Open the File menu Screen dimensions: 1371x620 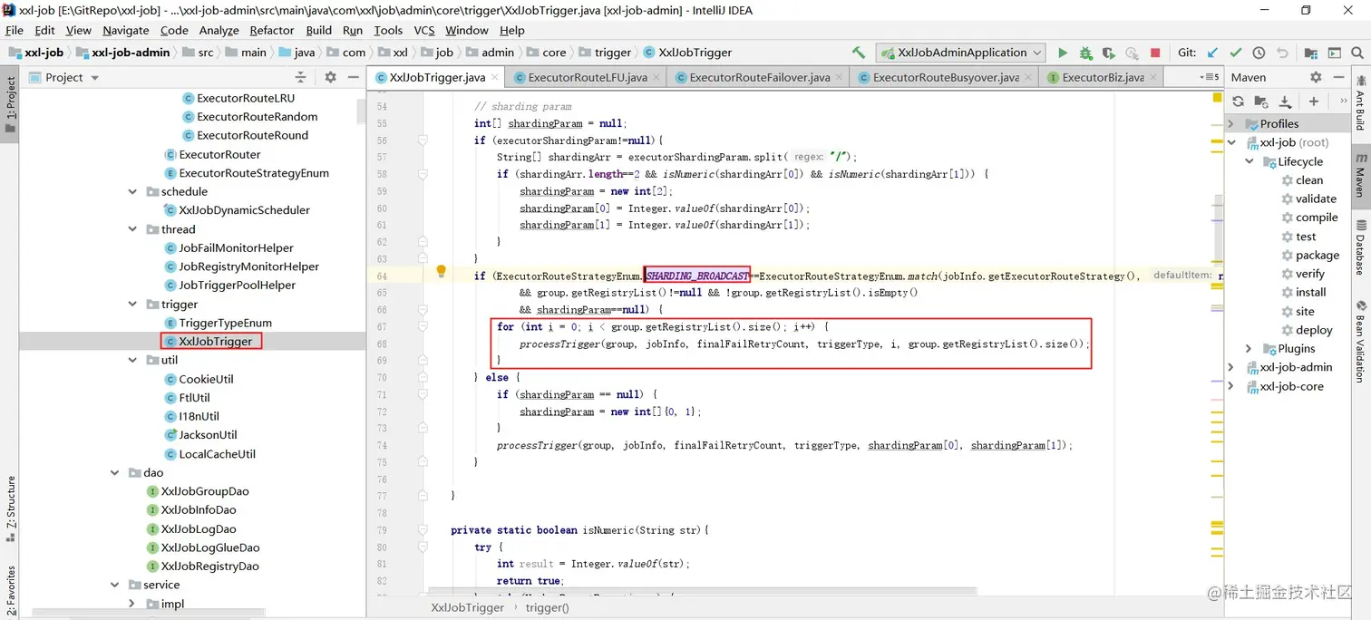[14, 30]
